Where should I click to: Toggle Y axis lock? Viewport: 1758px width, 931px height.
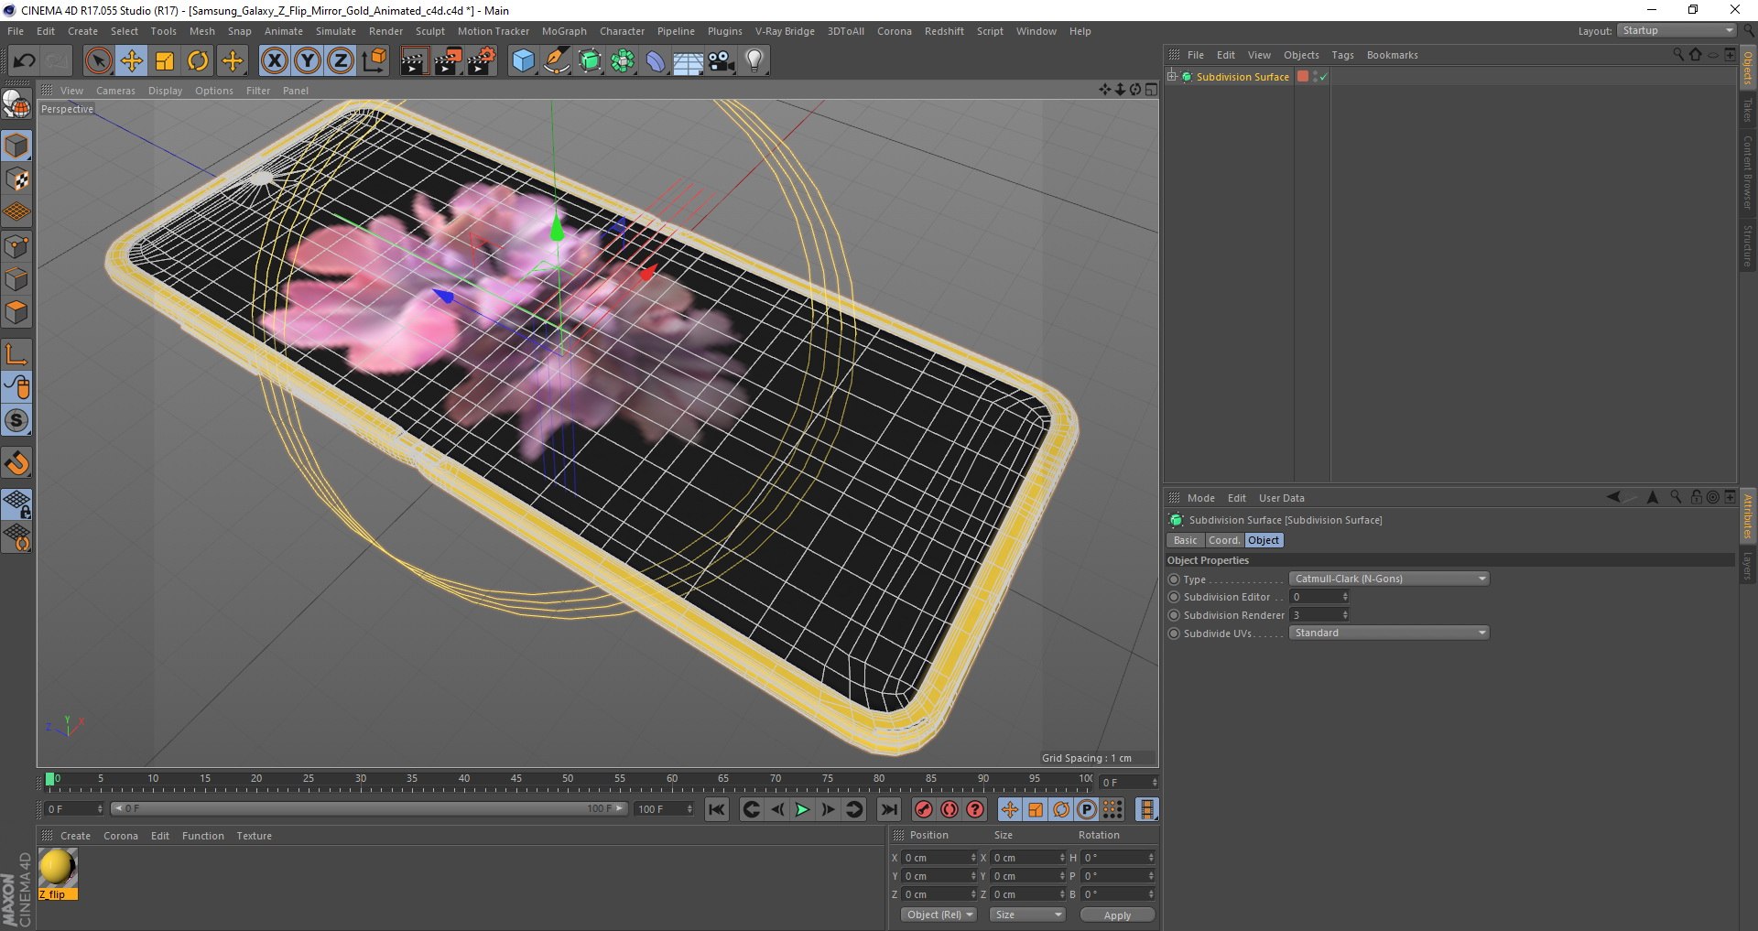tap(307, 61)
